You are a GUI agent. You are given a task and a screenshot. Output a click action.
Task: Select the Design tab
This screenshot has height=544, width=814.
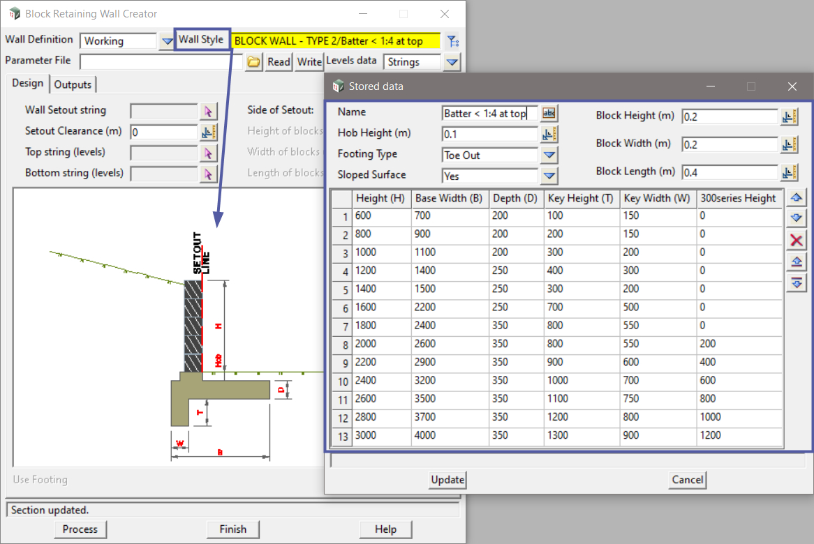pyautogui.click(x=28, y=84)
